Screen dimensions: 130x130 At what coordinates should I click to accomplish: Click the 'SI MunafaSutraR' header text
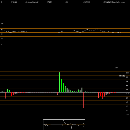tap(32, 2)
